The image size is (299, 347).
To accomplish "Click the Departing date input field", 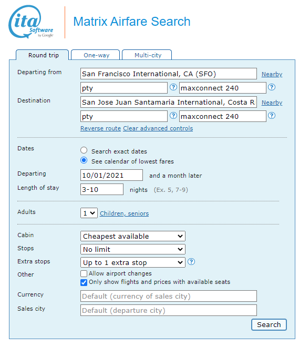I will (111, 175).
